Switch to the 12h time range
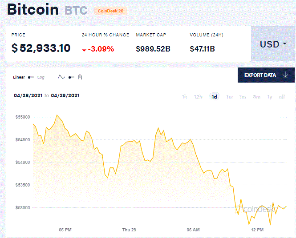 198,97
